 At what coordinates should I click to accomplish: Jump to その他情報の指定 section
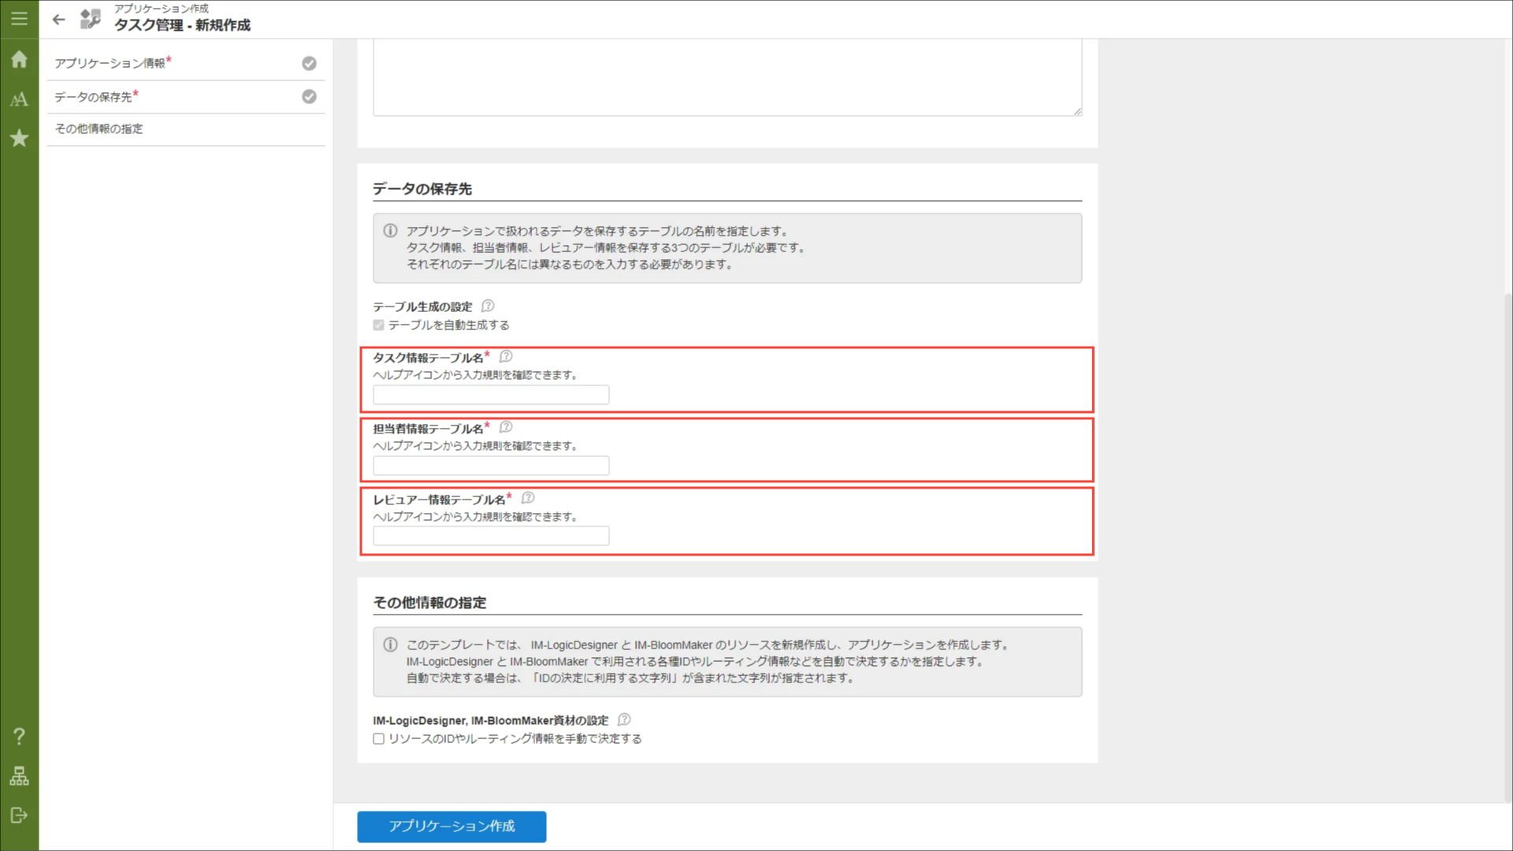pyautogui.click(x=99, y=129)
